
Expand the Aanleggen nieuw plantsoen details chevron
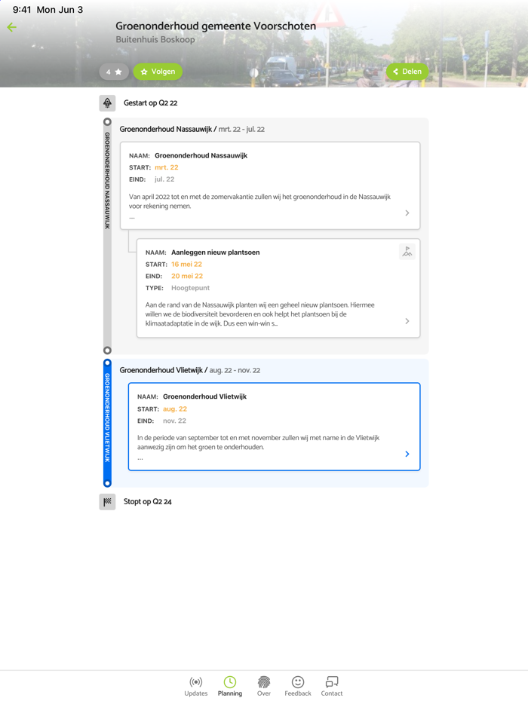point(407,321)
